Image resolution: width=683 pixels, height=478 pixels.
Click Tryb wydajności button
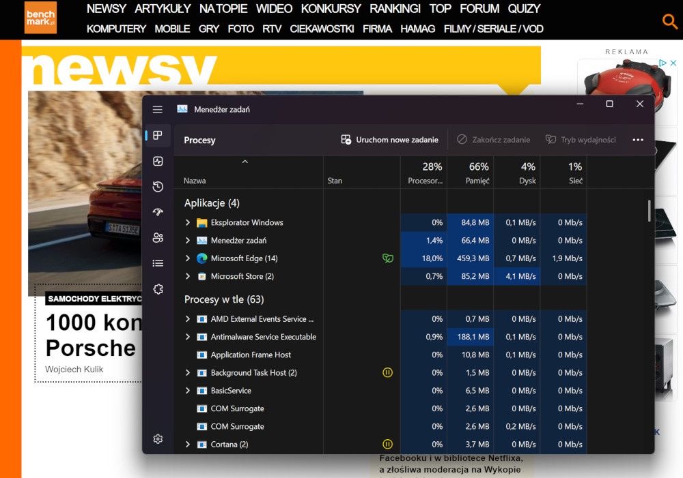click(x=581, y=140)
